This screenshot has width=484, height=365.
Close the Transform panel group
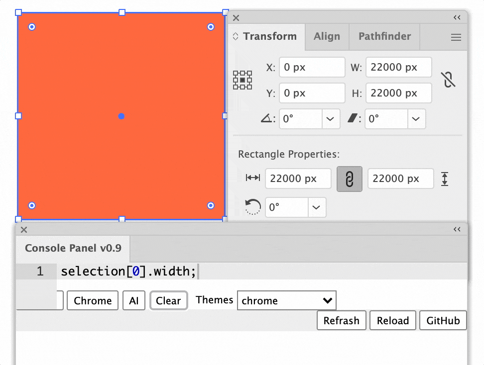tap(236, 18)
